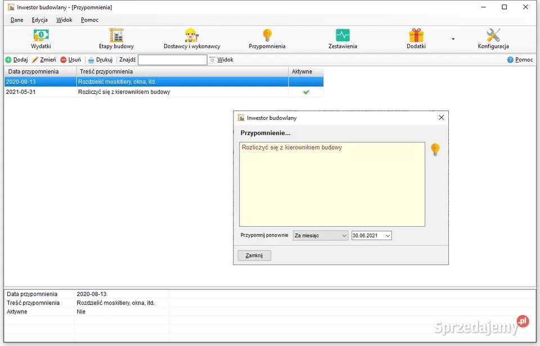Viewport: 540px width, 346px height.
Task: Open Etapy budowy construction stages
Action: click(116, 39)
